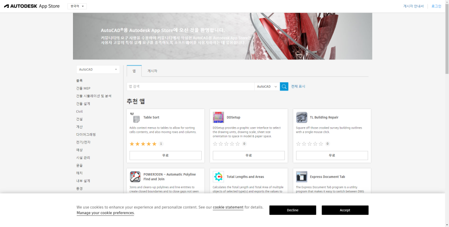This screenshot has width=449, height=227.
Task: Click the Table Sort five-star rating
Action: click(x=143, y=144)
